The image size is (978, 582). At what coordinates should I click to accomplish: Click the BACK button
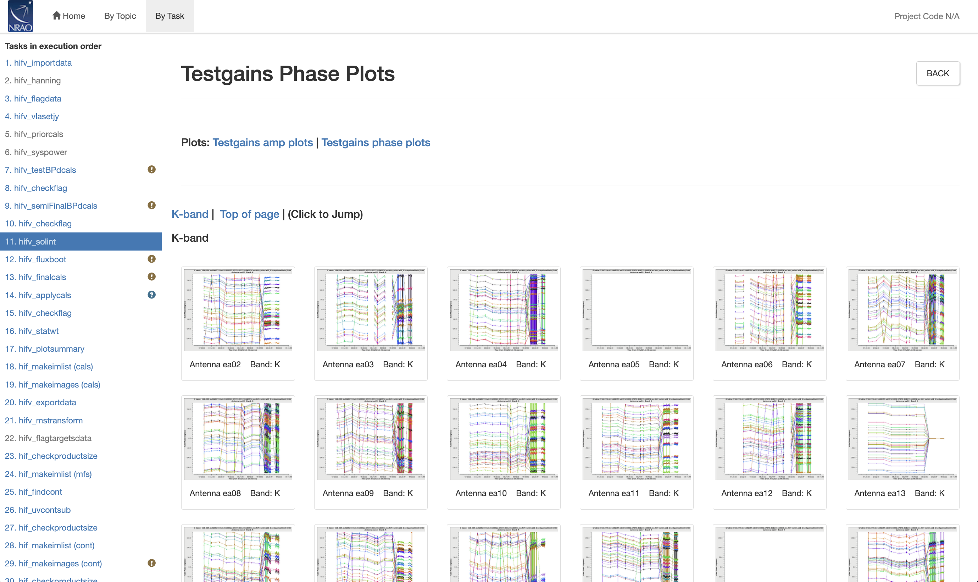pyautogui.click(x=938, y=73)
